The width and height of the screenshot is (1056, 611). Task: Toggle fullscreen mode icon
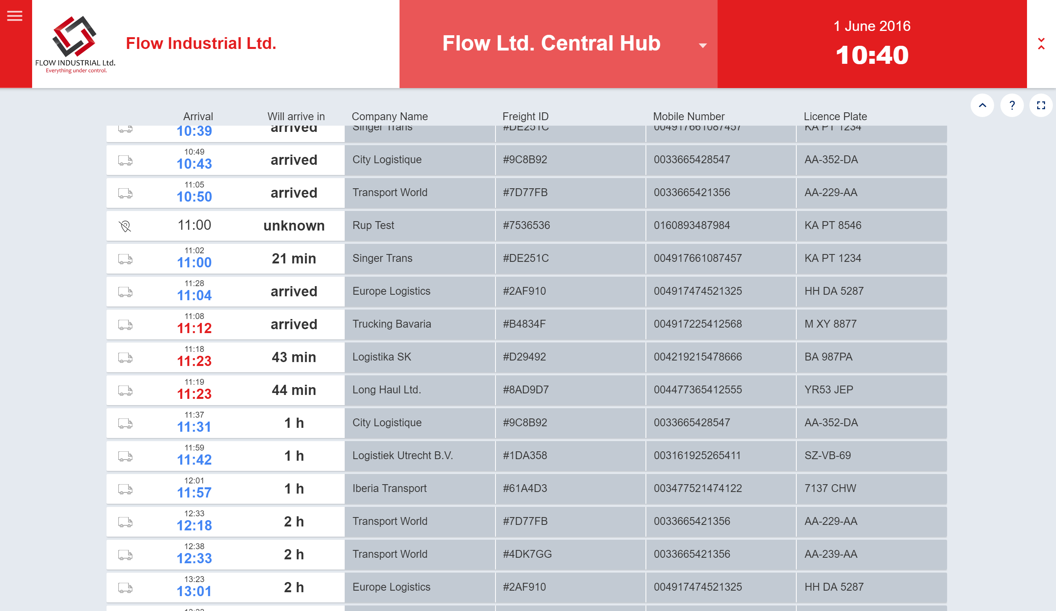[x=1040, y=106]
